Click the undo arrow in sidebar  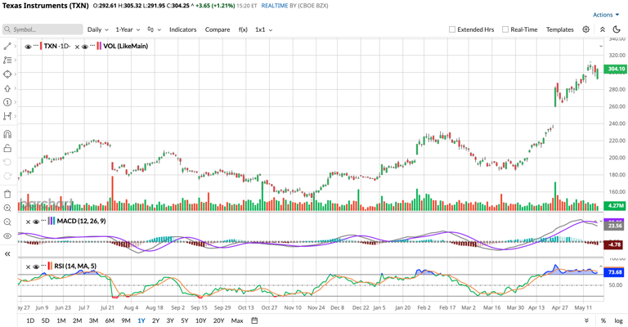coord(7,162)
